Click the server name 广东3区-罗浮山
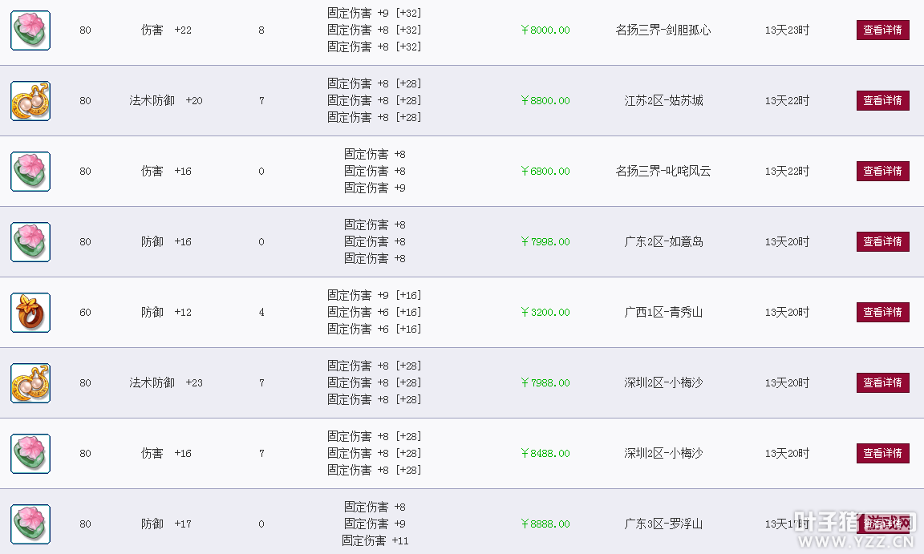The height and width of the screenshot is (554, 924). point(663,524)
